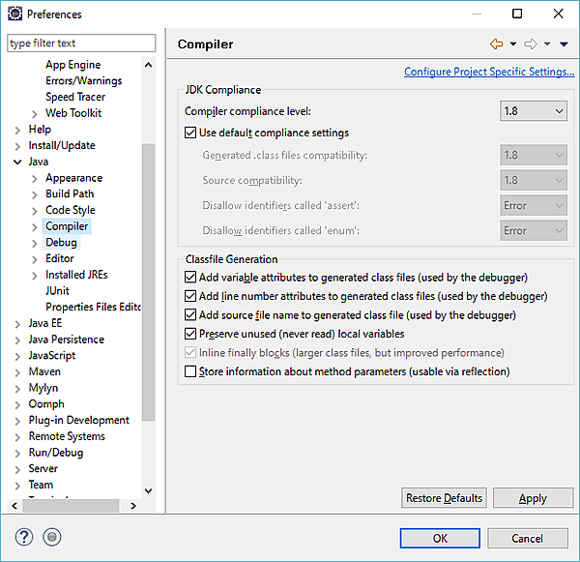Expand the Maven tree node

(x=17, y=371)
